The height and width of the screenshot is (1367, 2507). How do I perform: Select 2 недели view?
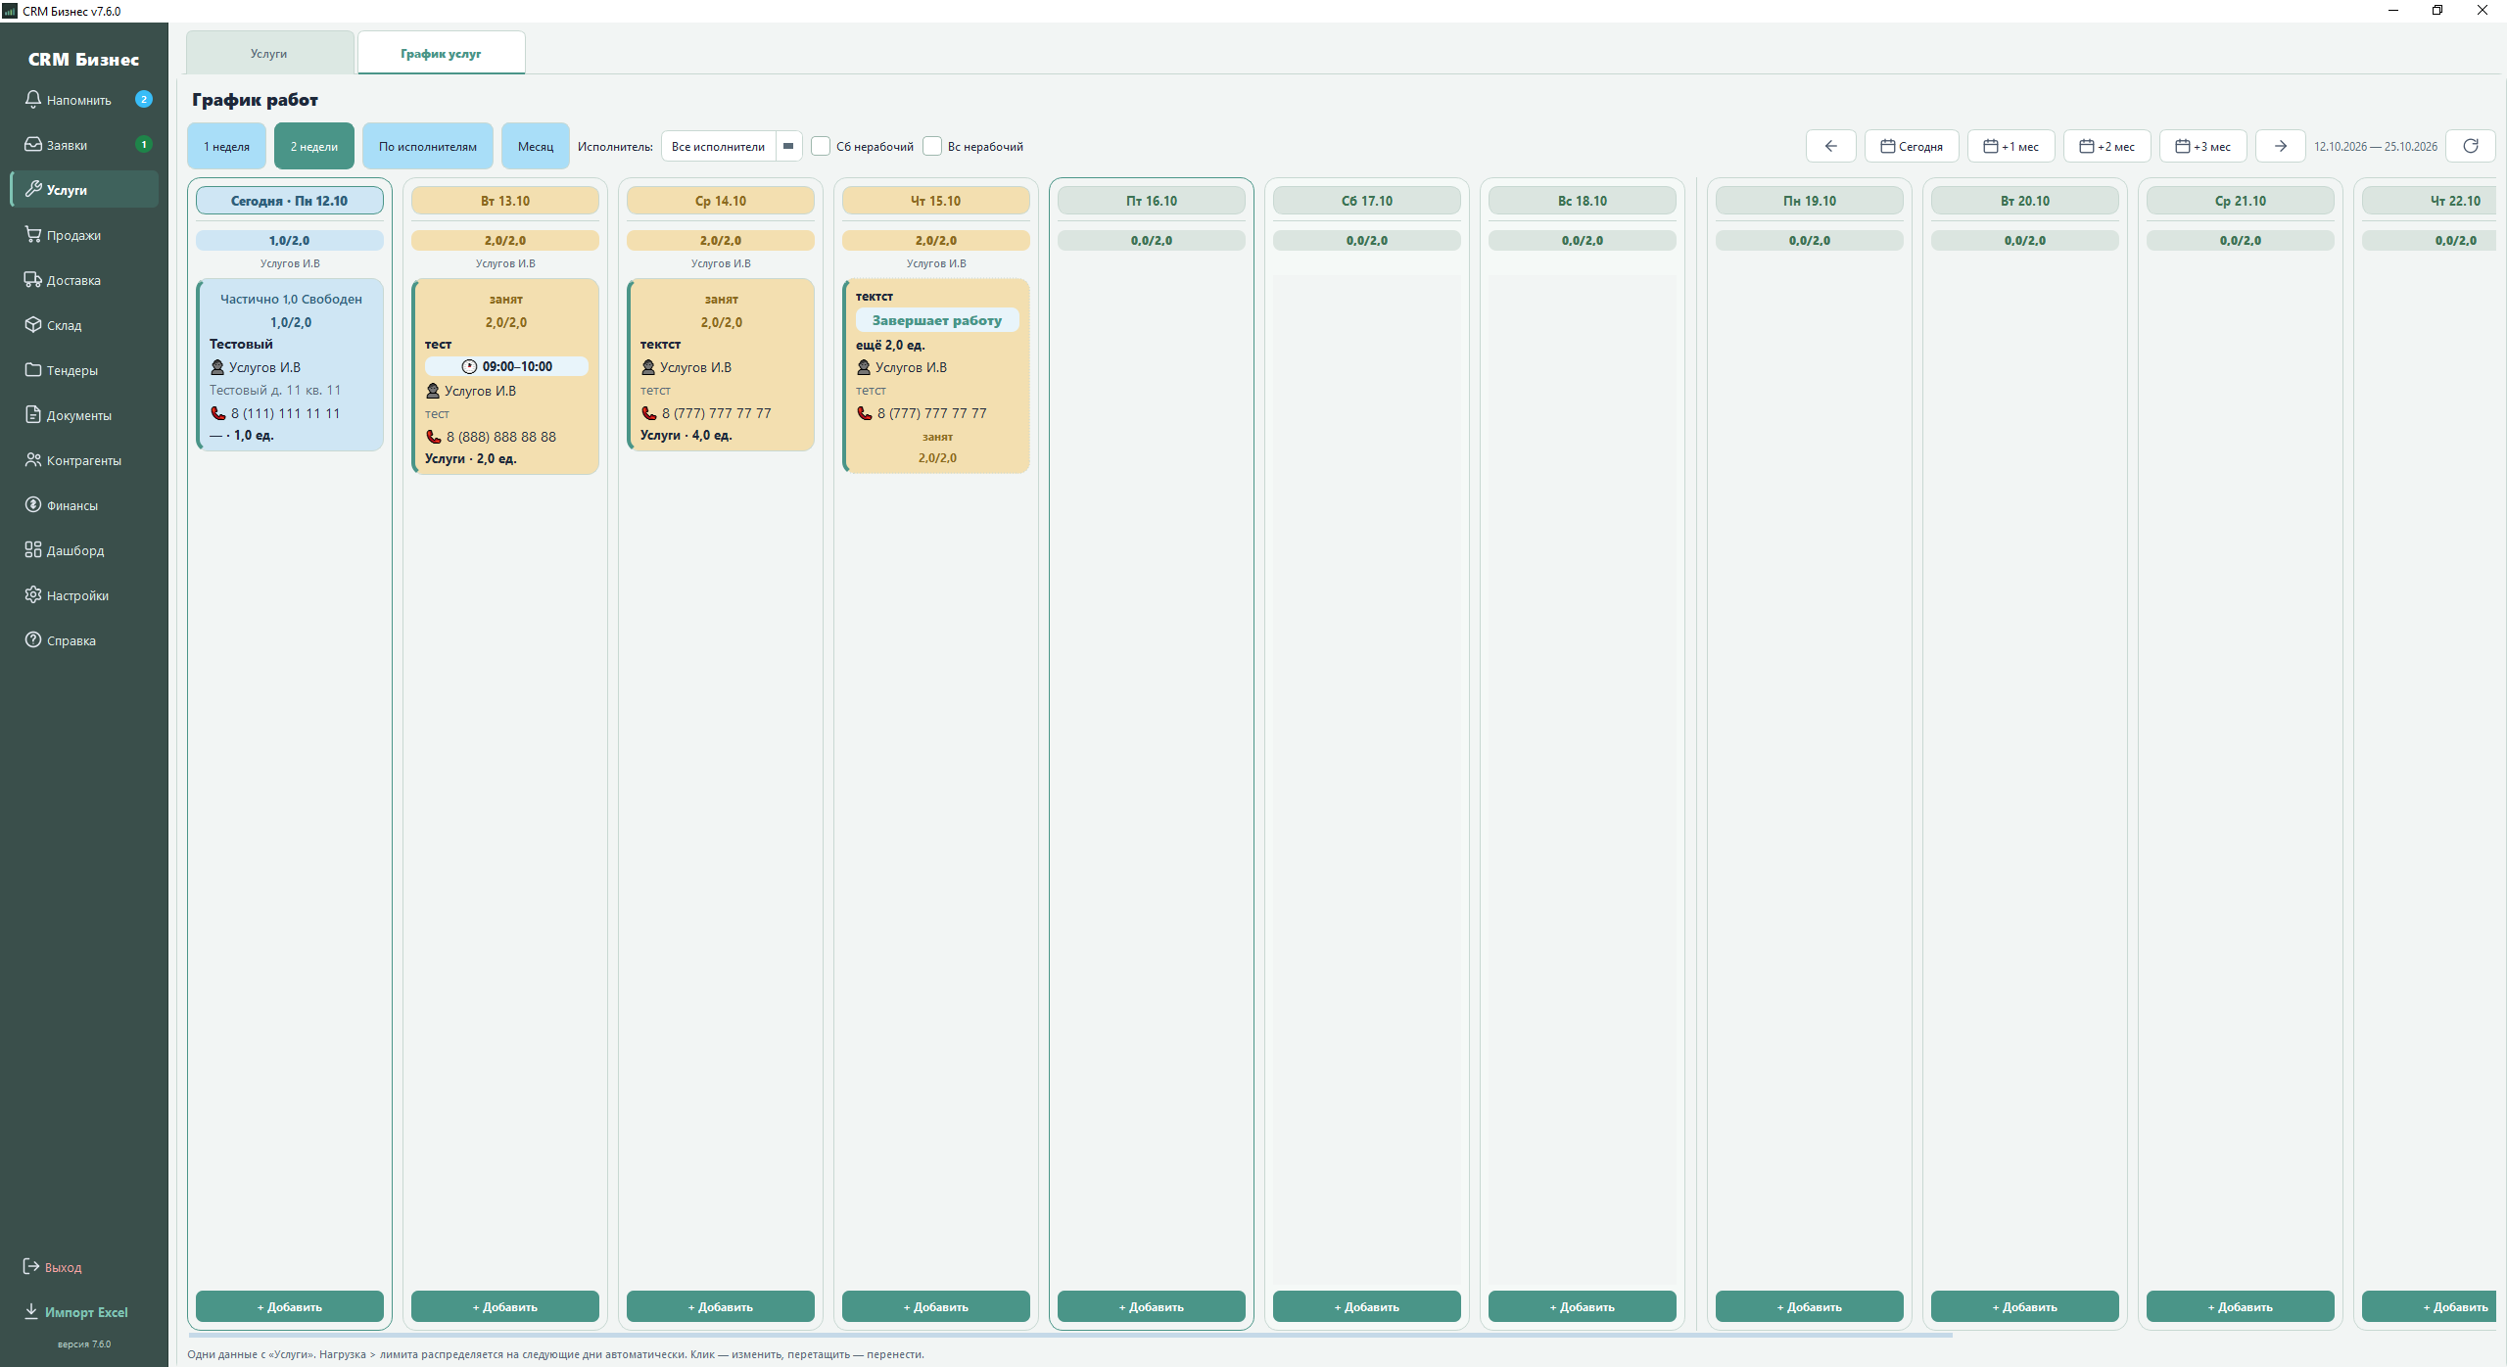(313, 146)
